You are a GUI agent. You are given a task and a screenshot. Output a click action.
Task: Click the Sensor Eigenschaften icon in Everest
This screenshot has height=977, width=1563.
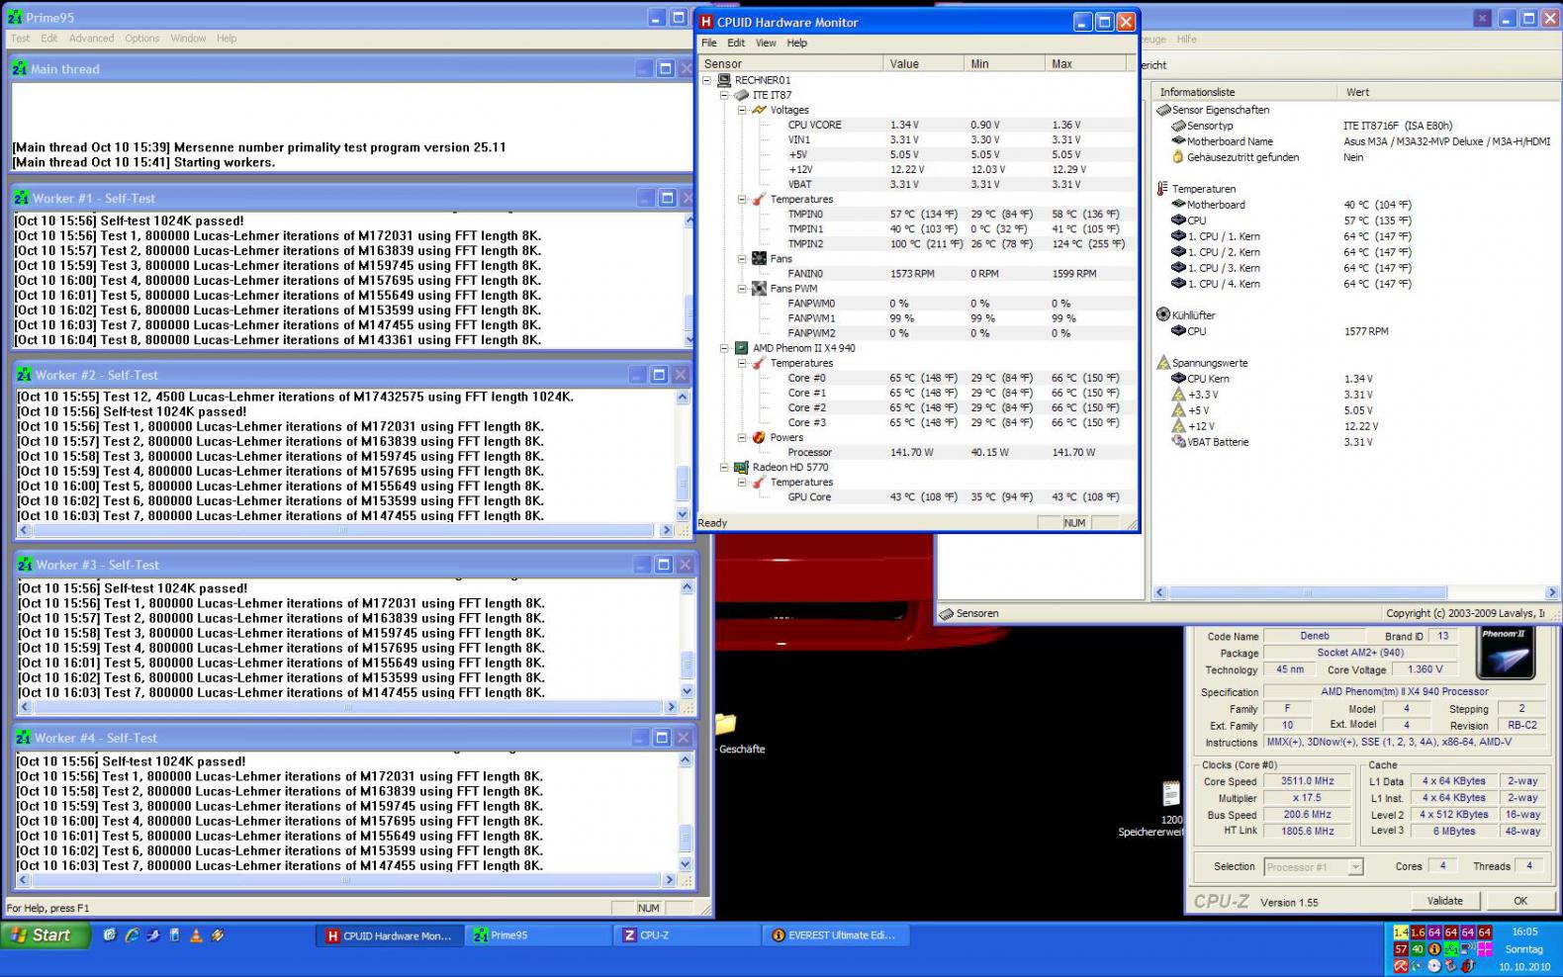click(1163, 110)
